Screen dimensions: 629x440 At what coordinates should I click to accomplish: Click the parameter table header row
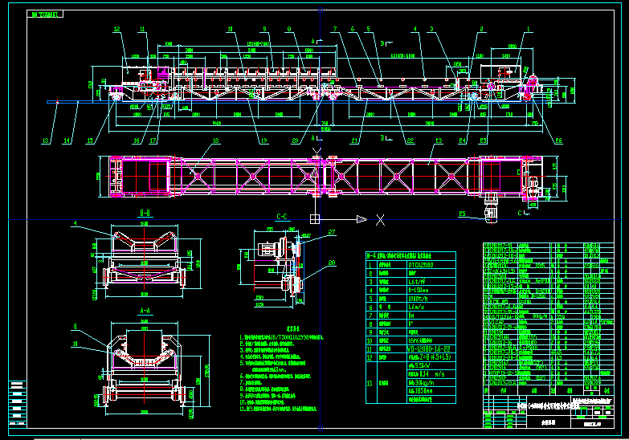[410, 255]
